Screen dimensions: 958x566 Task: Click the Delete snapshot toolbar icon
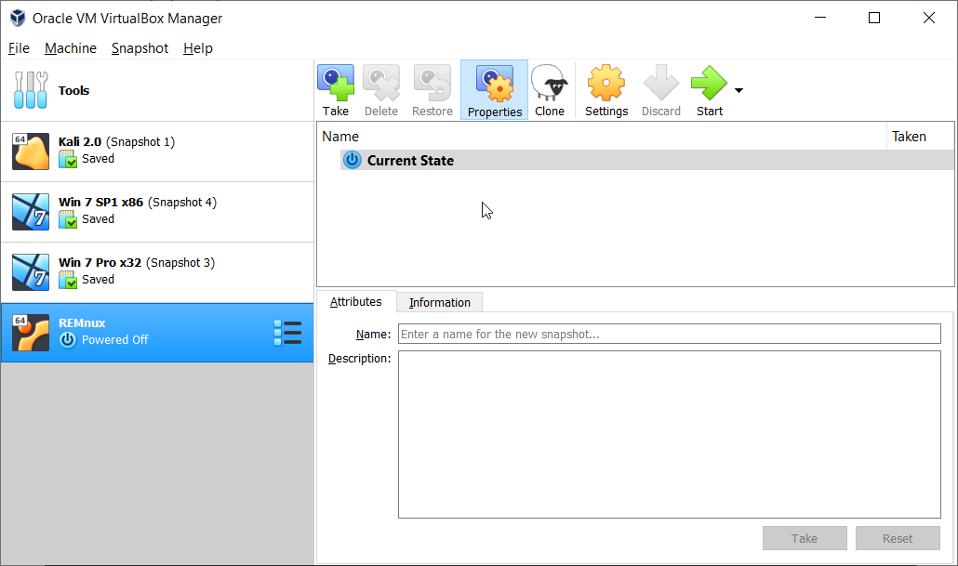(381, 89)
